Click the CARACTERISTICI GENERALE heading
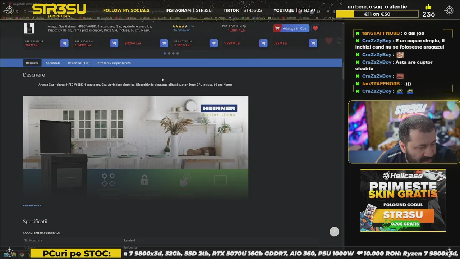 coord(41,233)
